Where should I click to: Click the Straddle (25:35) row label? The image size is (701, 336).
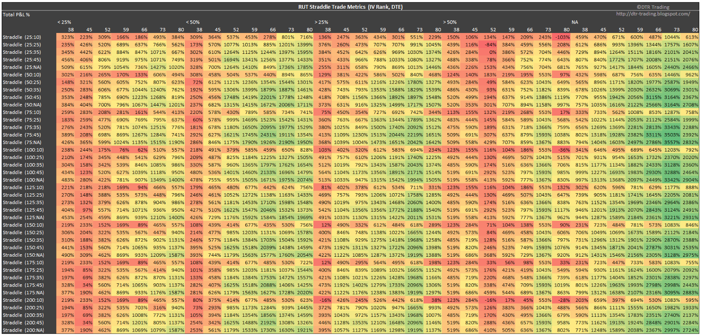tap(22, 52)
